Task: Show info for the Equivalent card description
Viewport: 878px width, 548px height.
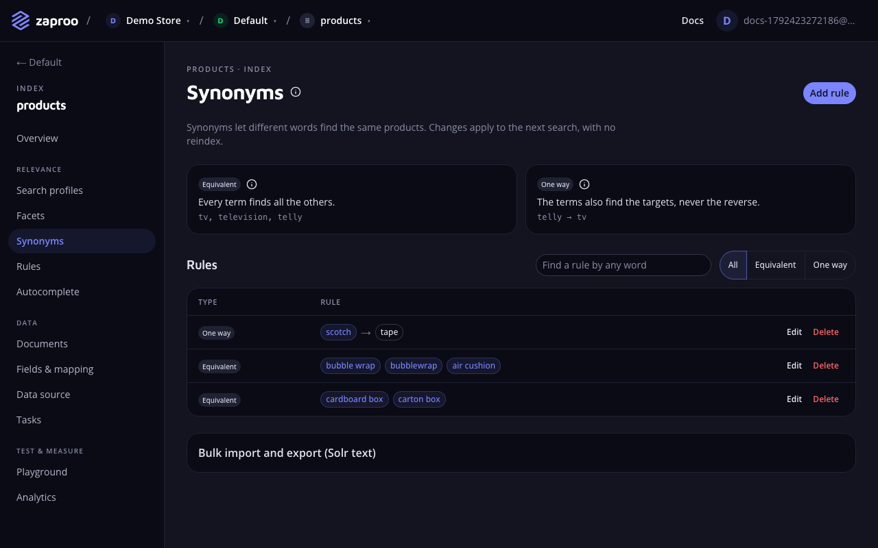Action: tap(252, 184)
